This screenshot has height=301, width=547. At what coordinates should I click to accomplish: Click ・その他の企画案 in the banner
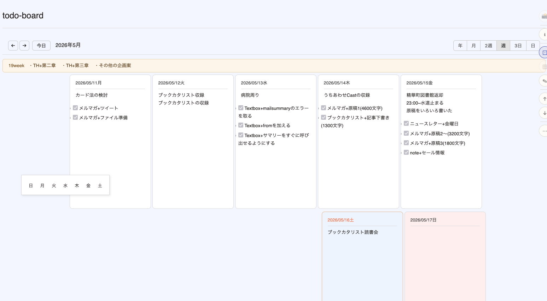click(x=113, y=66)
